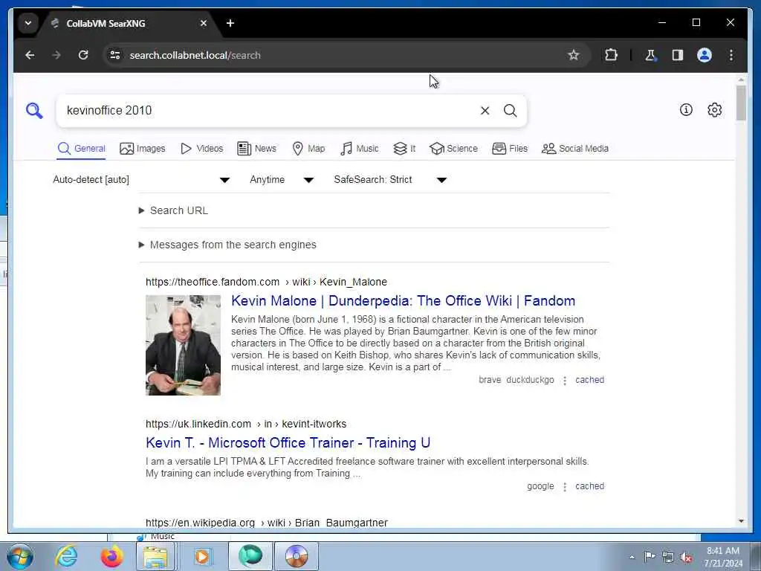Toggle the browser side panel icon
This screenshot has height=571, width=761.
point(678,55)
